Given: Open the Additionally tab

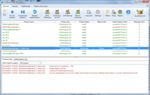Looking at the screenshot, I should tap(26, 6).
